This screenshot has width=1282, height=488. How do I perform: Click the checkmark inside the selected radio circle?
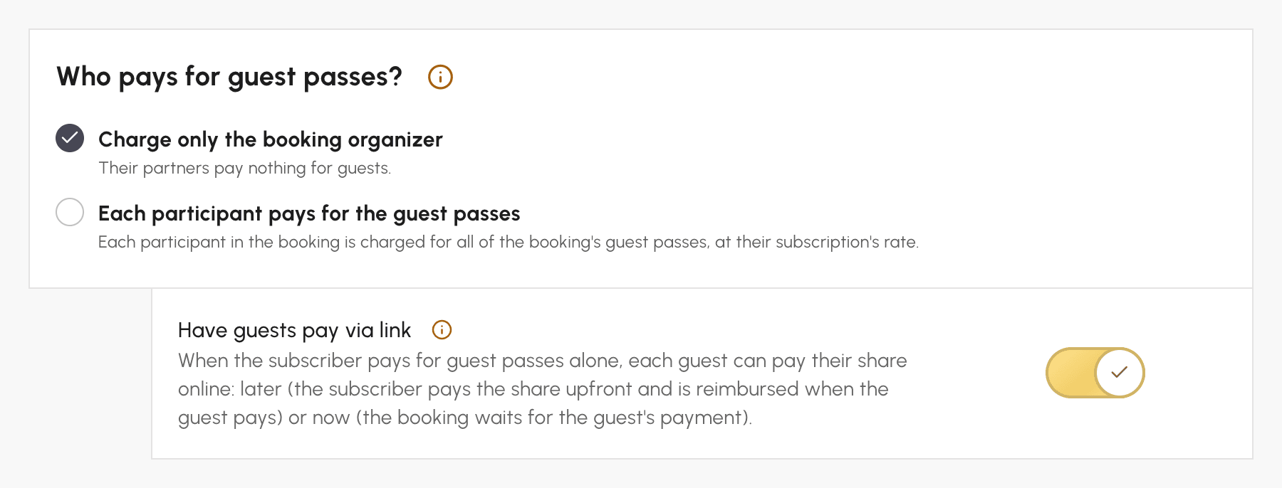pos(70,138)
